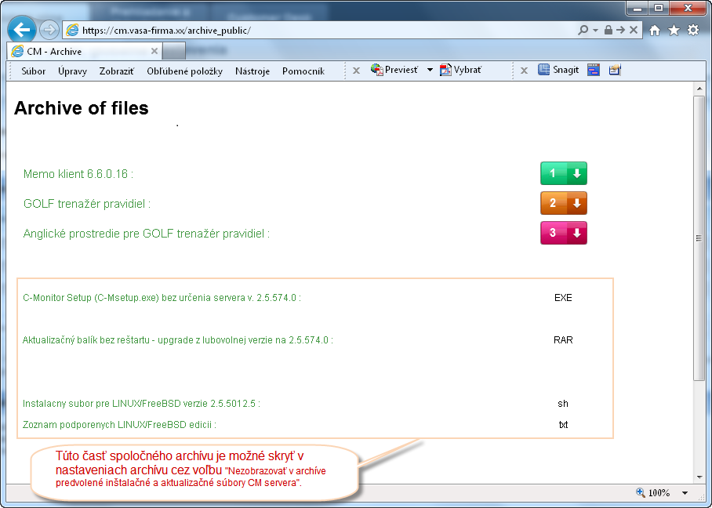Open the Tools gear icon

[693, 31]
